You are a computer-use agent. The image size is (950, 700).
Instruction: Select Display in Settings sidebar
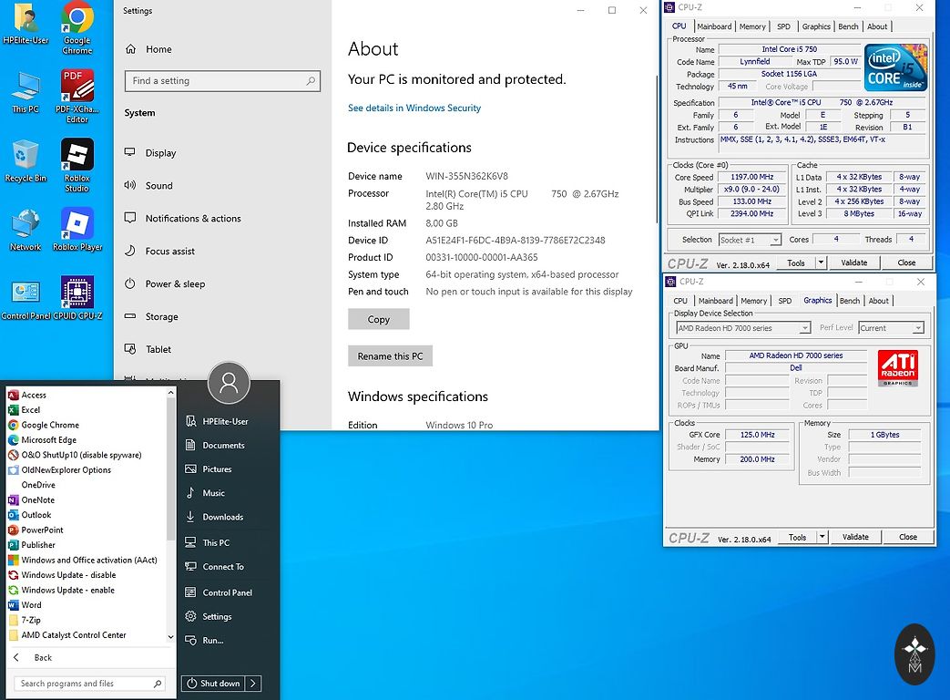160,153
